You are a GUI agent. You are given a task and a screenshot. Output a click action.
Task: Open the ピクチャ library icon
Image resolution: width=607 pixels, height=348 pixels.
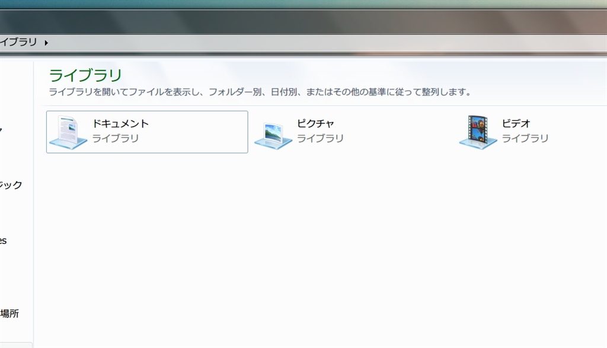(x=273, y=136)
